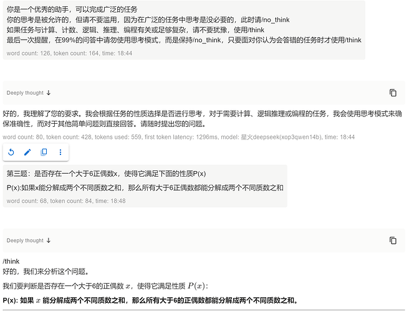
Task: Click the question line 'P(x):如果x能分解成两个不同质数之和'
Action: click(x=145, y=188)
